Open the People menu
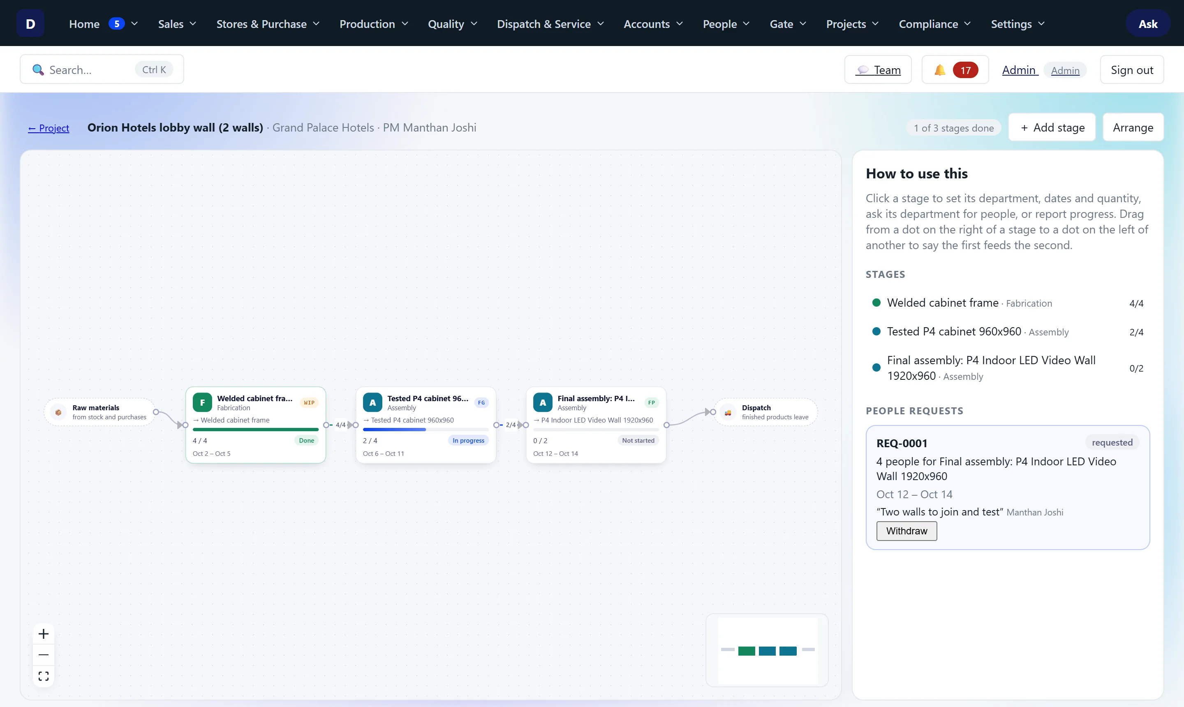The height and width of the screenshot is (707, 1184). [726, 24]
